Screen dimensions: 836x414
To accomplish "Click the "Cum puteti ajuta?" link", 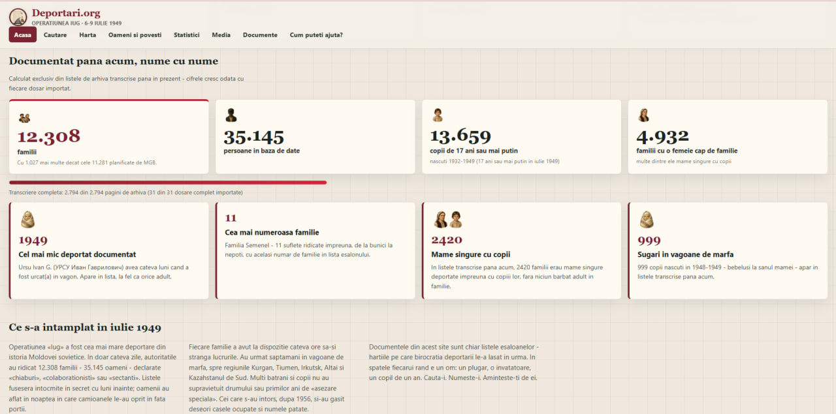I will [316, 35].
